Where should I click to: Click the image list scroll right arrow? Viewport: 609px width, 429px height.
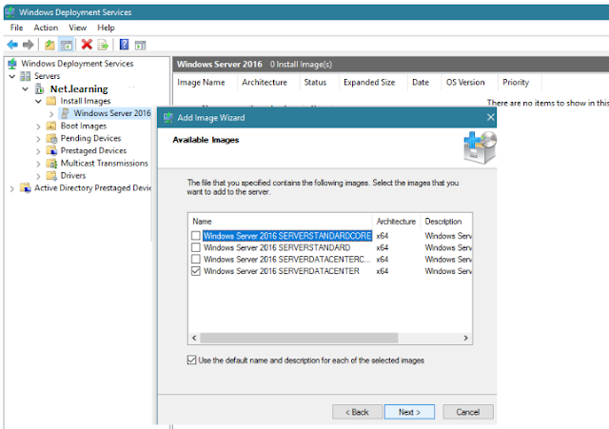click(465, 338)
